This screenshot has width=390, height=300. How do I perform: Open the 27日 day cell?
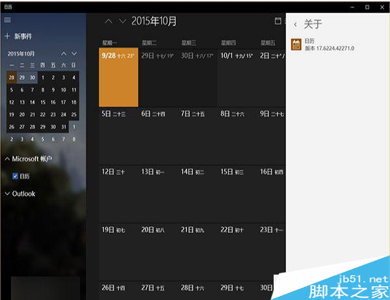[x=158, y=290]
